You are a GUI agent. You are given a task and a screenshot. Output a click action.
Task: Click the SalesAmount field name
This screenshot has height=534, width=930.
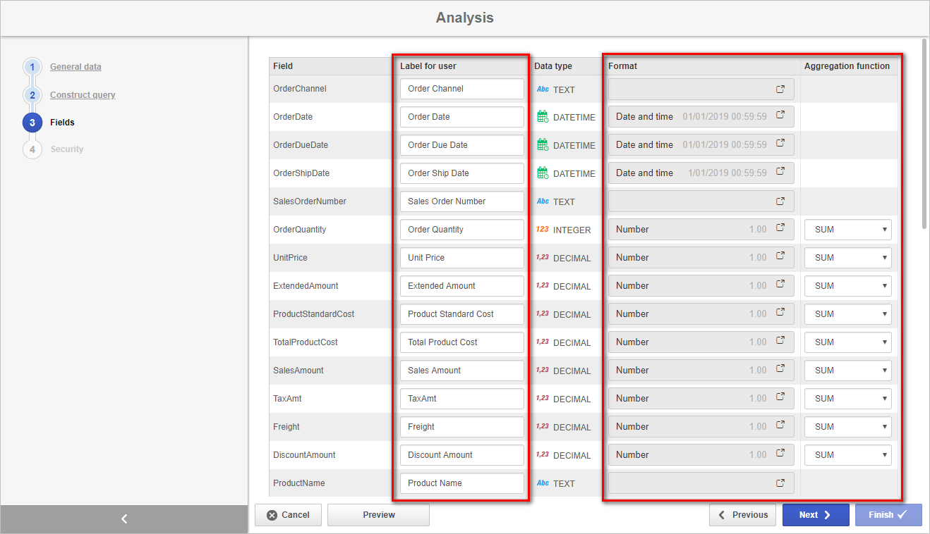click(298, 371)
